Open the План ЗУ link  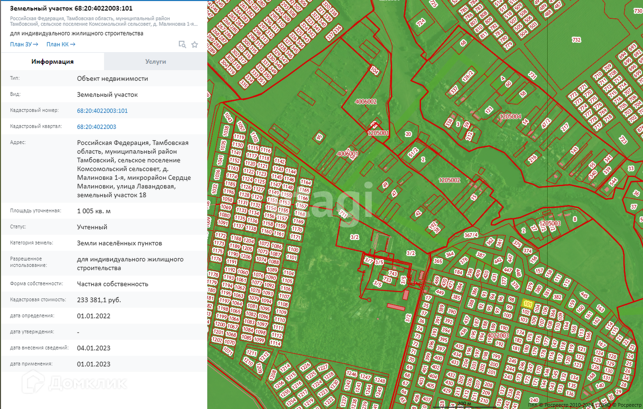pos(24,44)
